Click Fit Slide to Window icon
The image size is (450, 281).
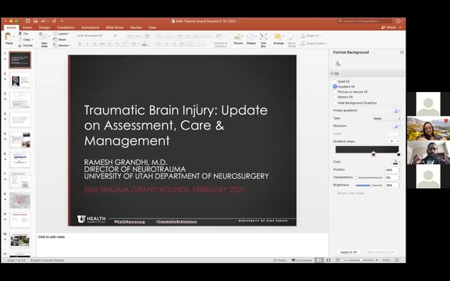pos(397,260)
